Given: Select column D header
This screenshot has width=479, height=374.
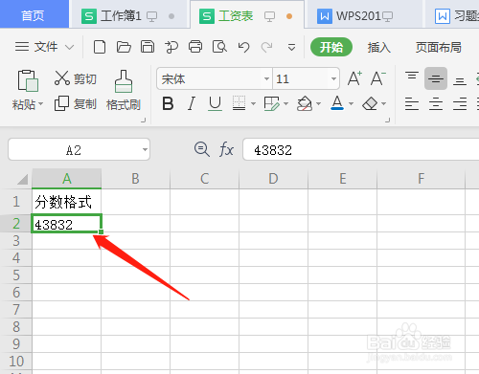Looking at the screenshot, I should 273,179.
